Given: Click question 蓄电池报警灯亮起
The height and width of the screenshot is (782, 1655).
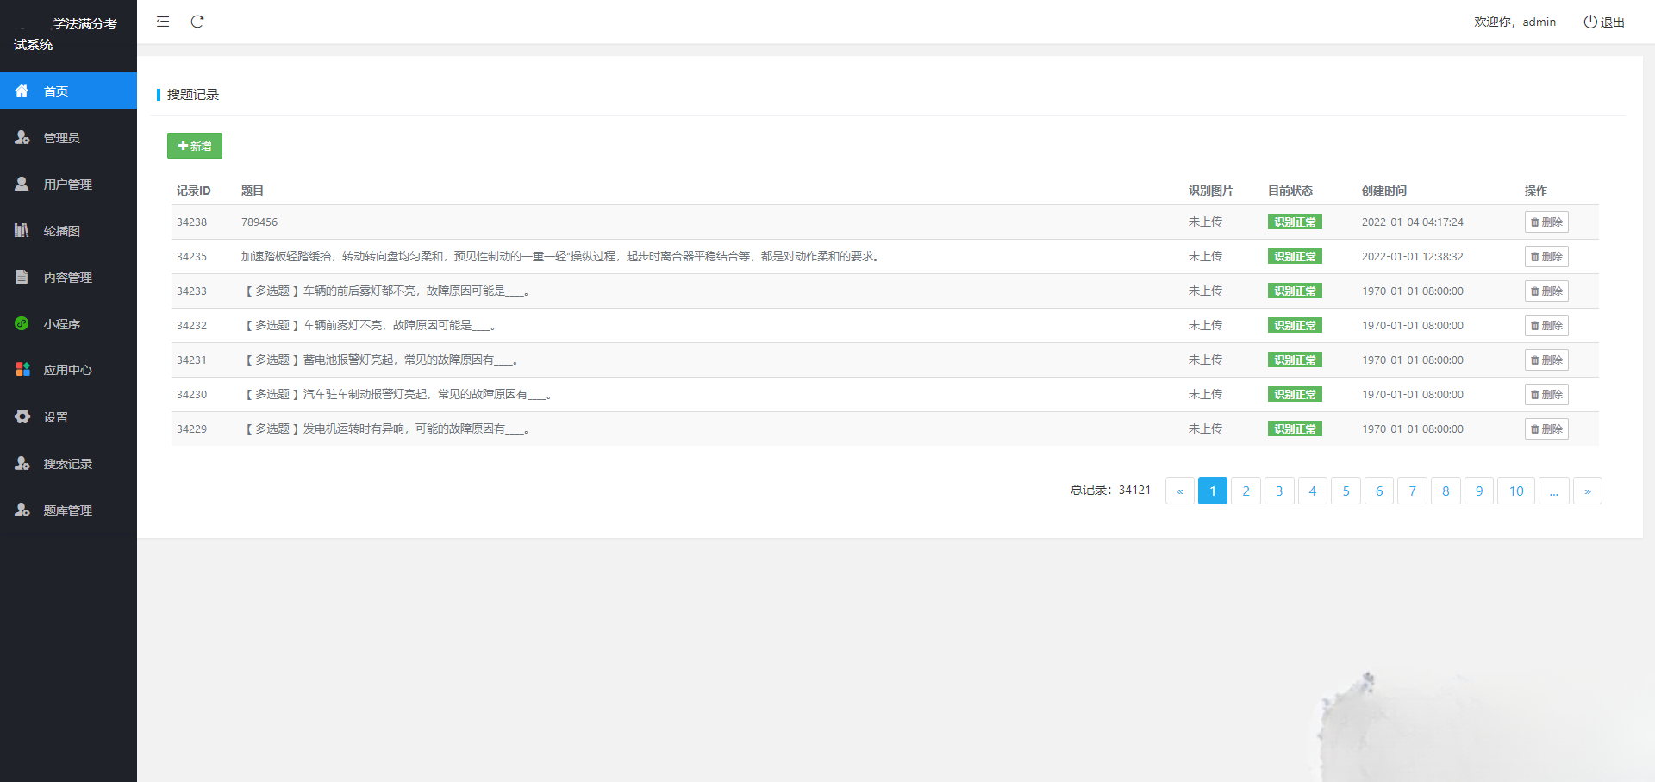Looking at the screenshot, I should point(380,360).
